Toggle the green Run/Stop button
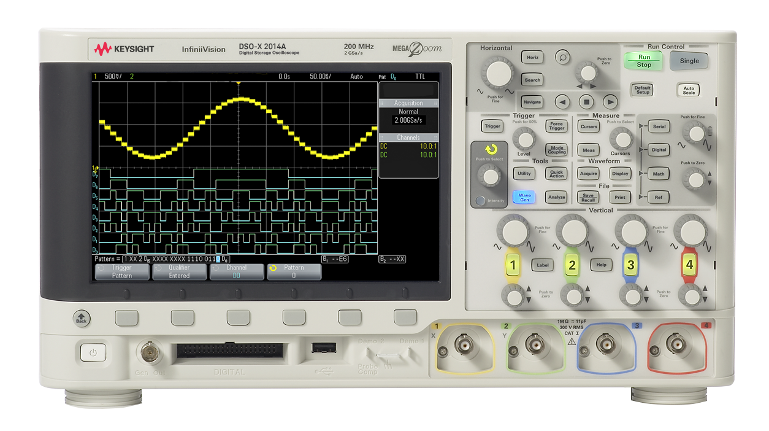The width and height of the screenshot is (769, 431). point(644,61)
